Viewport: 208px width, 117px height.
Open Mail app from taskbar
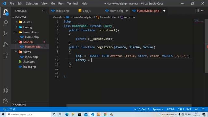coord(86,114)
